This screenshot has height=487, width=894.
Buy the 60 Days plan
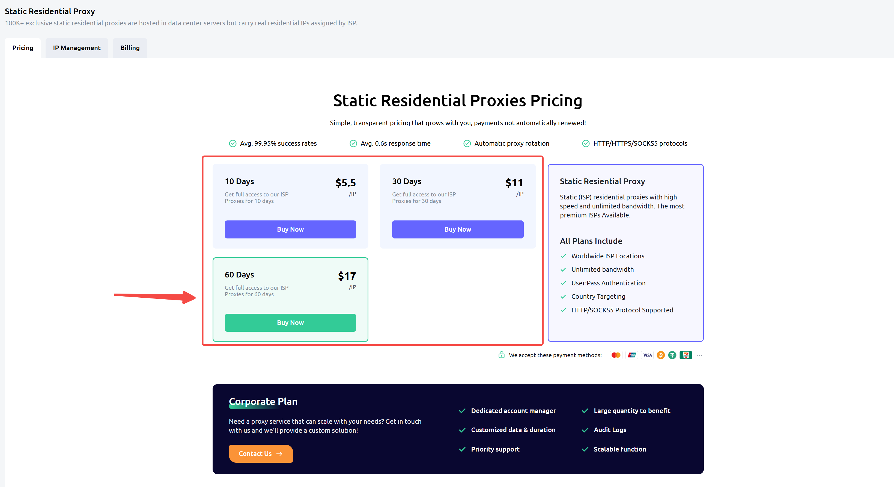290,322
